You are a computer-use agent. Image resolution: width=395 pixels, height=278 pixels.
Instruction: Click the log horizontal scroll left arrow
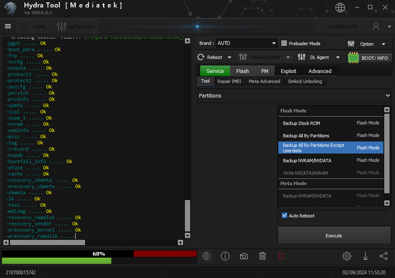pyautogui.click(x=6, y=243)
